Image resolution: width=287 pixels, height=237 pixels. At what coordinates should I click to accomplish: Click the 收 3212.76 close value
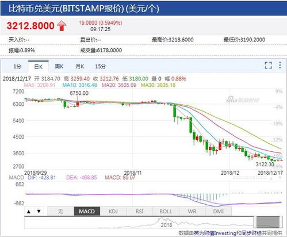tap(106, 79)
